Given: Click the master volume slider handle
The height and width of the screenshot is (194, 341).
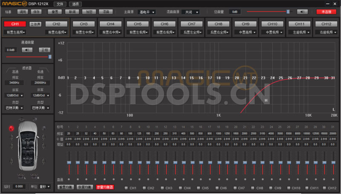Looking at the screenshot, I should point(288,11).
